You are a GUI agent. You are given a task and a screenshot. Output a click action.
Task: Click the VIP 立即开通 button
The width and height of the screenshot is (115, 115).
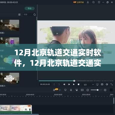(79, 2)
